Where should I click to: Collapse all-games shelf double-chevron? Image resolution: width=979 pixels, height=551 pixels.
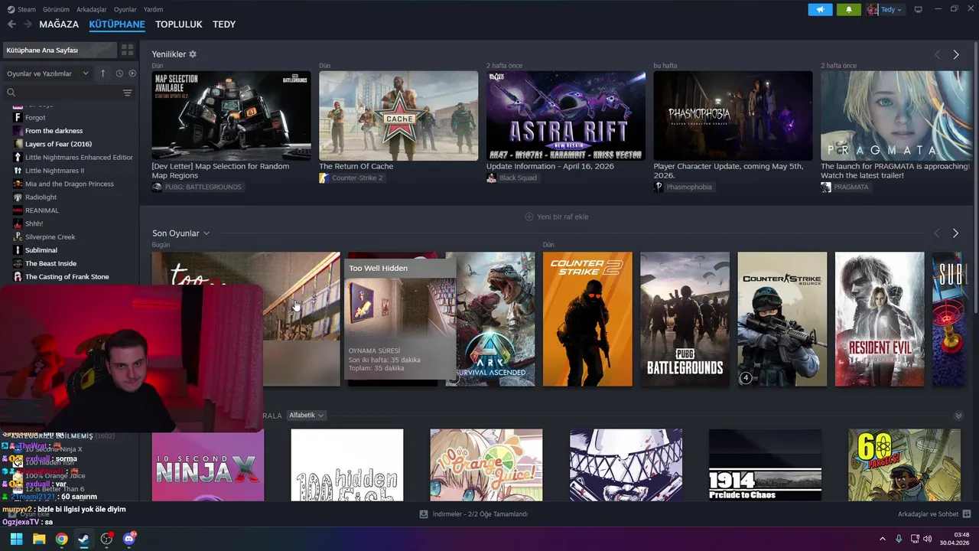(x=958, y=416)
